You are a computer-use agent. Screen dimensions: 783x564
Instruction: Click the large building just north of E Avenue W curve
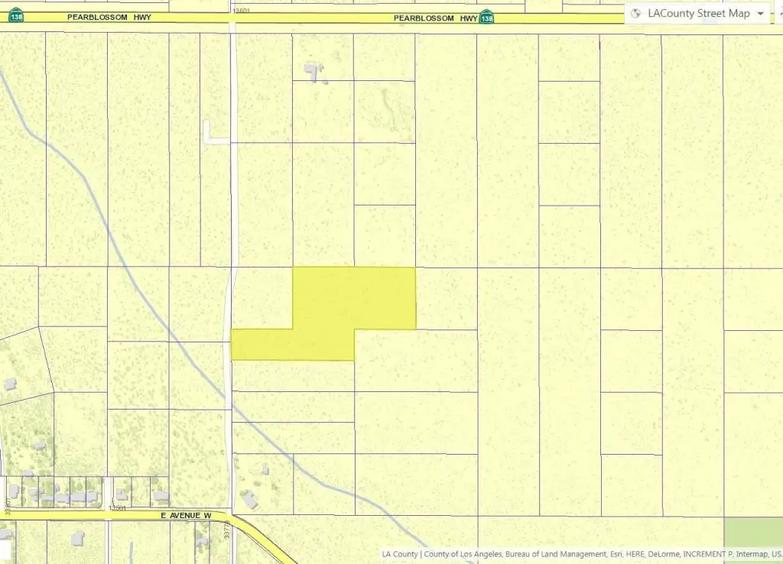click(249, 500)
